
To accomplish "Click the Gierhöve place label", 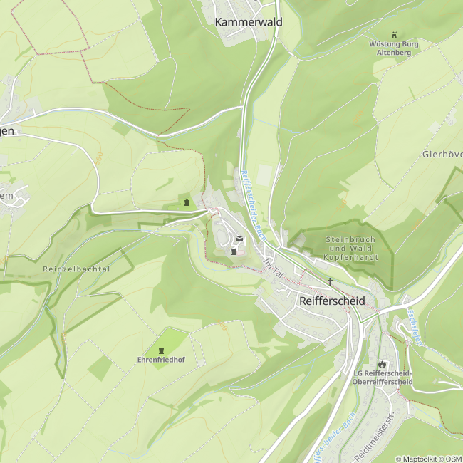I will 442,154.
